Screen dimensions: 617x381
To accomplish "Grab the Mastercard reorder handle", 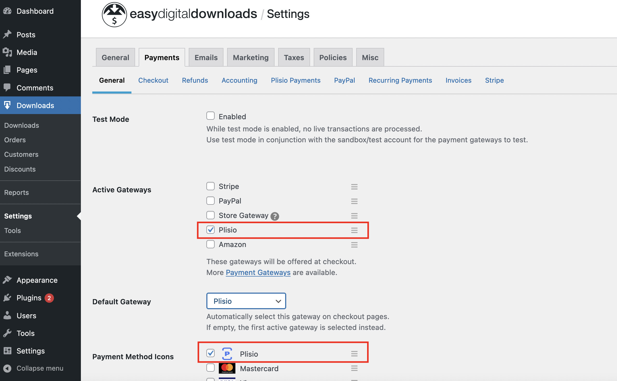I will pyautogui.click(x=354, y=368).
